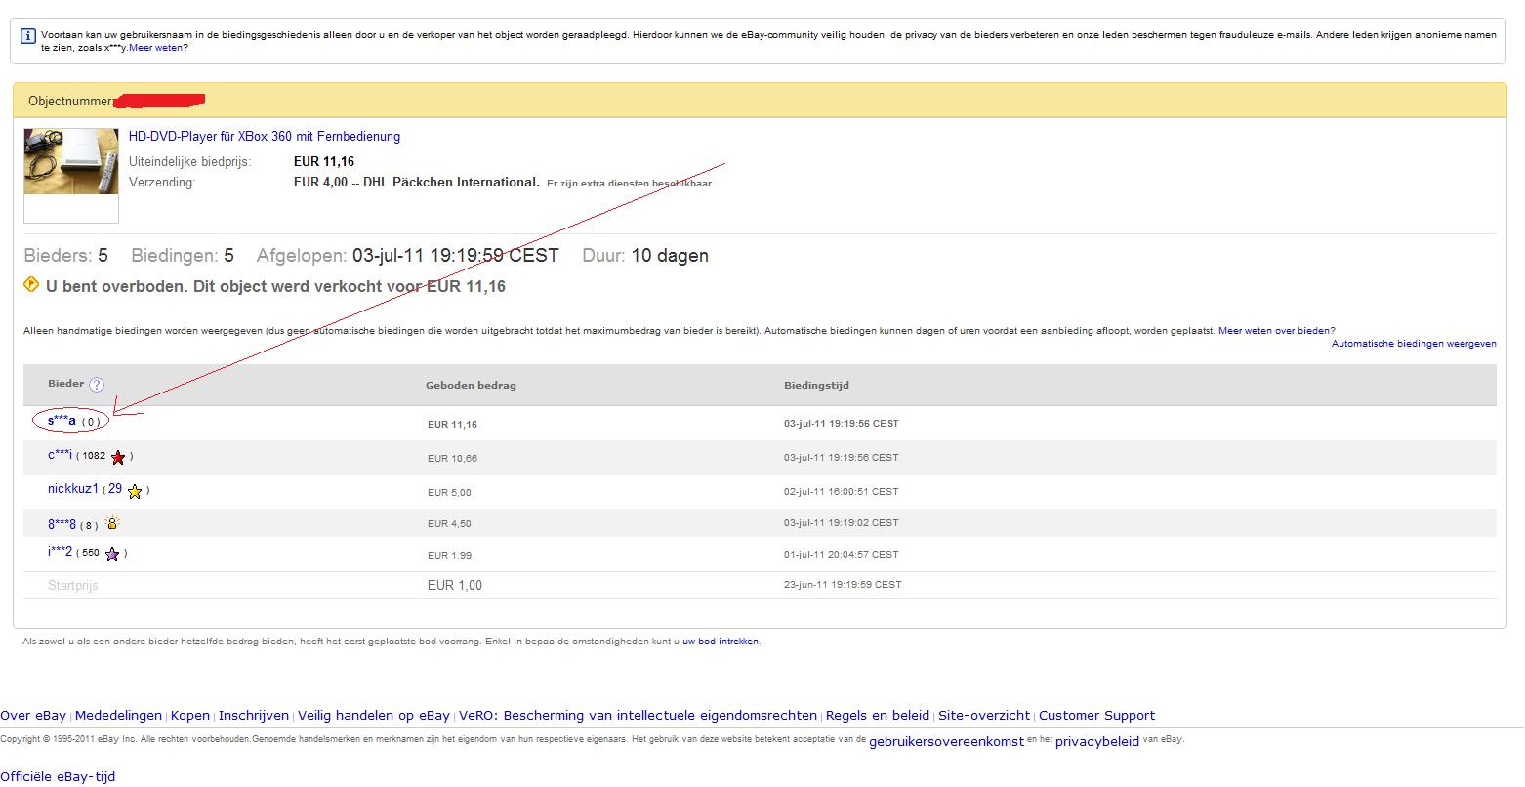Click the info icon in the top notice
The height and width of the screenshot is (787, 1525).
pyautogui.click(x=28, y=36)
